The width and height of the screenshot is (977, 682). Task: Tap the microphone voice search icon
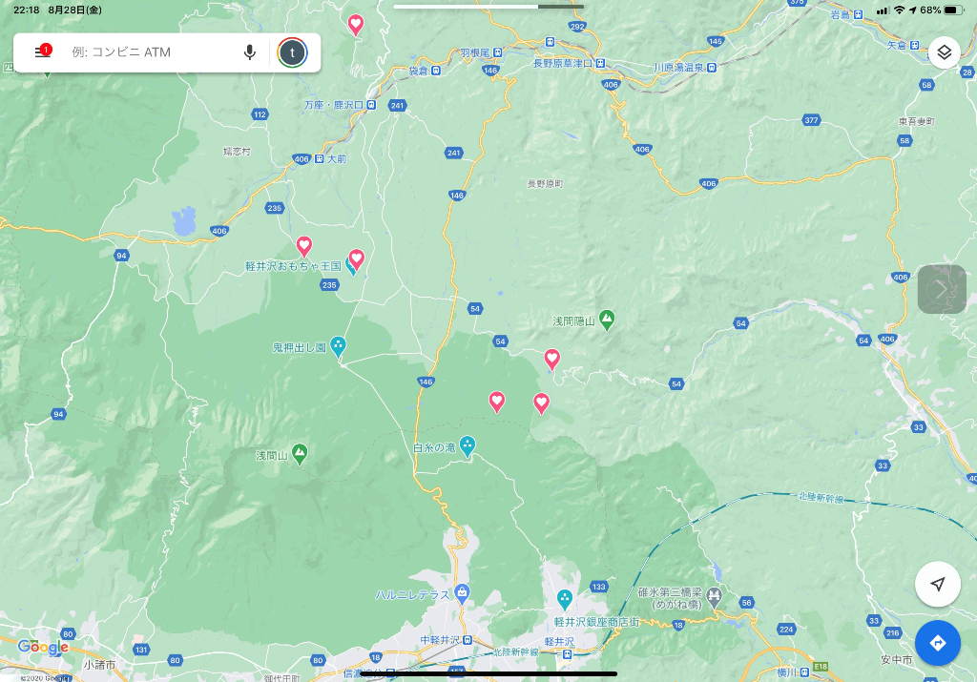pos(250,52)
